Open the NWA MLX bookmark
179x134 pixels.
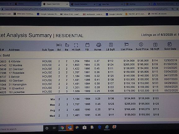click(x=24, y=14)
